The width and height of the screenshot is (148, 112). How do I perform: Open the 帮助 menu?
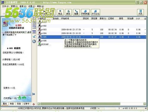coord(40,7)
